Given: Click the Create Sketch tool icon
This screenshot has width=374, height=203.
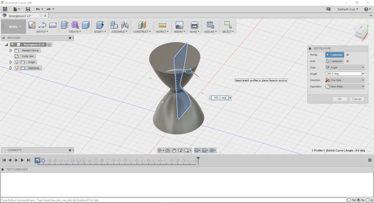Looking at the screenshot, I should pos(32,25).
